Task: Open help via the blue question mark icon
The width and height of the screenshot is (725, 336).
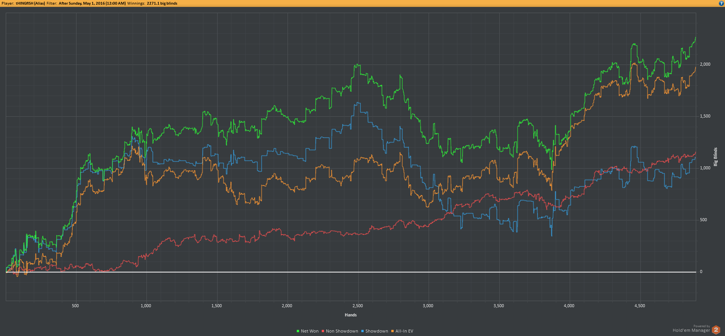Action: (x=721, y=3)
